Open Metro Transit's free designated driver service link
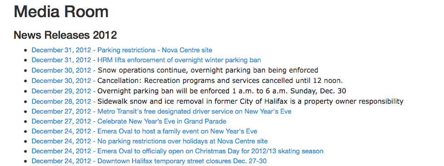Image resolution: width=444 pixels, height=166 pixels. click(194, 111)
